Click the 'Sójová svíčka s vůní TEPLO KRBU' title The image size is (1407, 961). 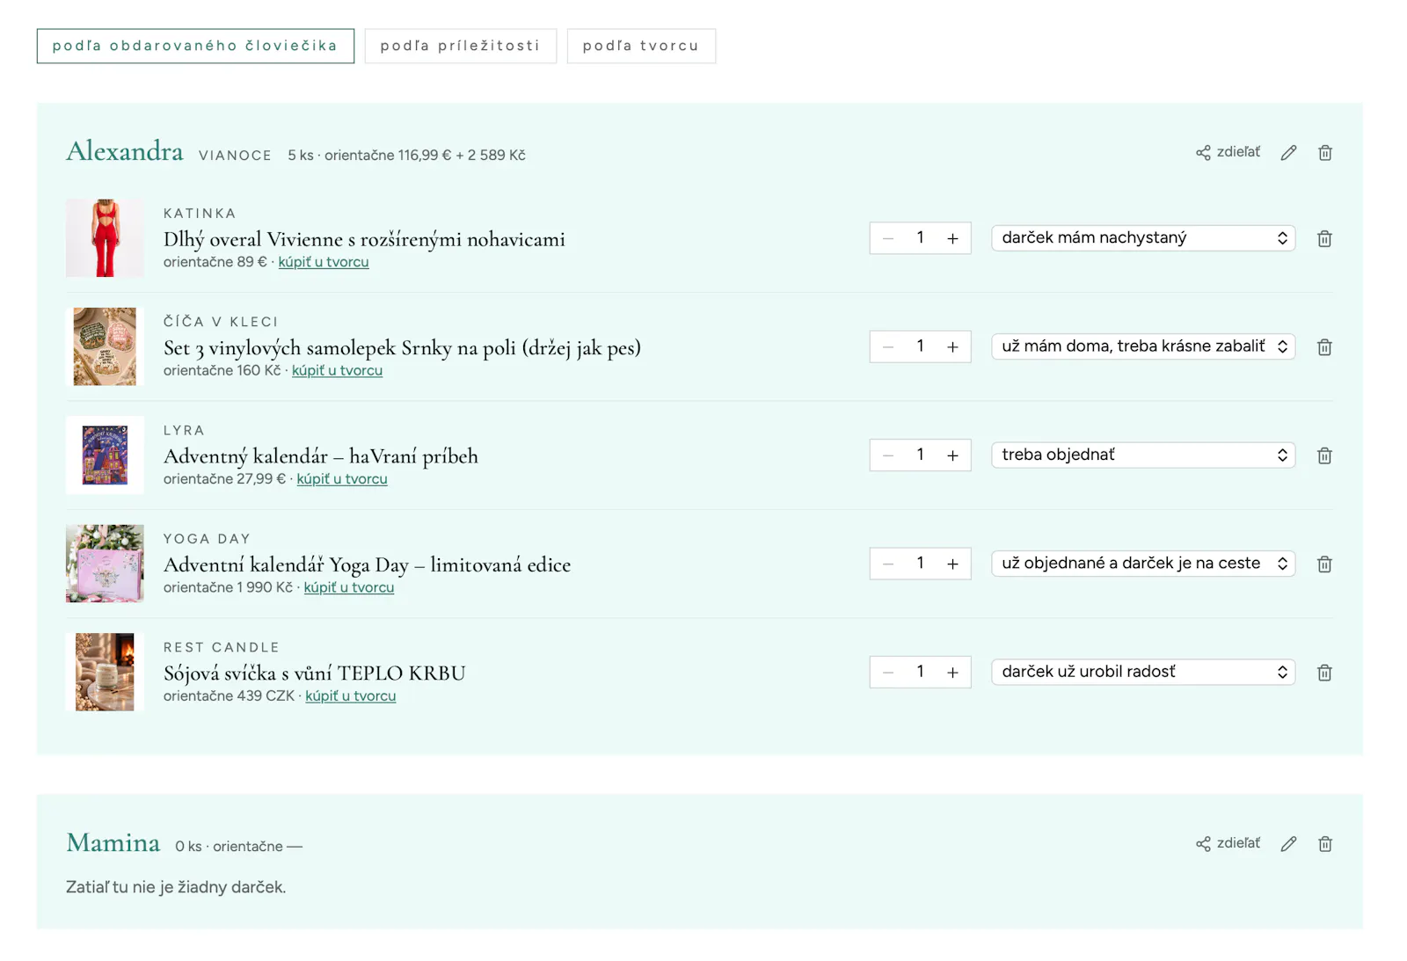tap(315, 673)
